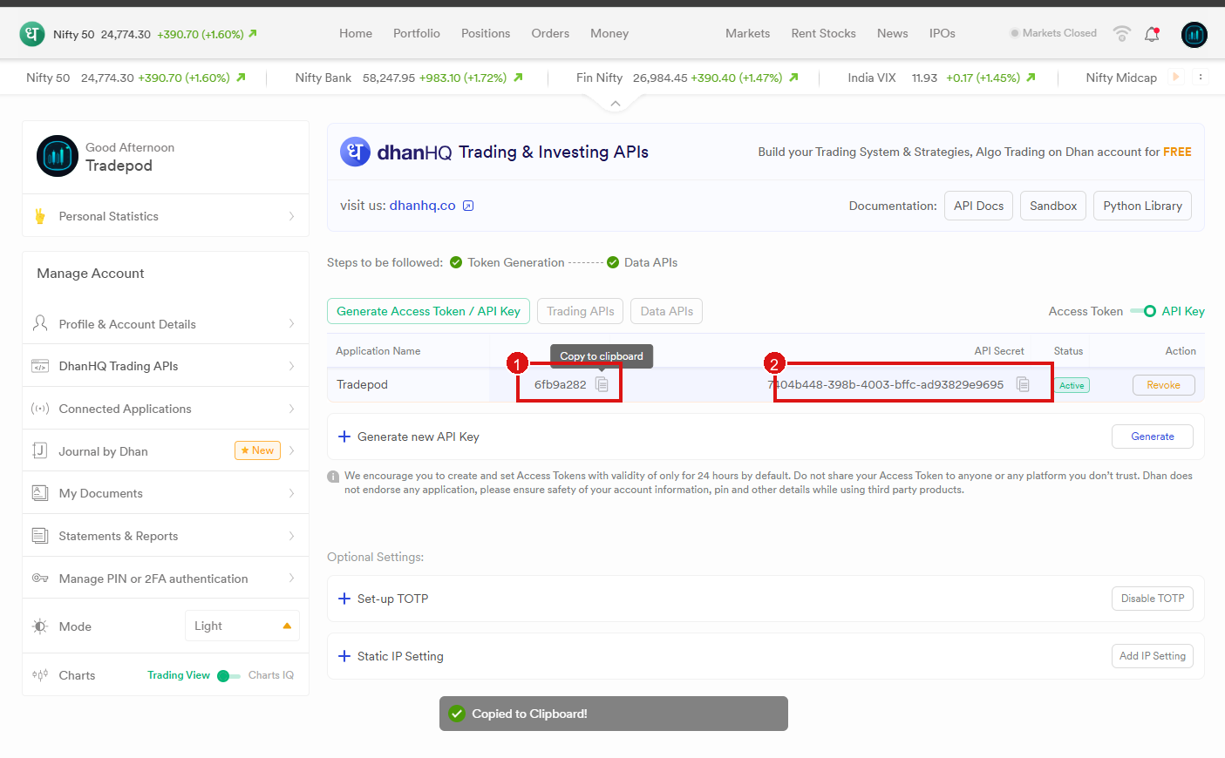Expand the Static IP Setting section
This screenshot has width=1225, height=758.
point(344,656)
